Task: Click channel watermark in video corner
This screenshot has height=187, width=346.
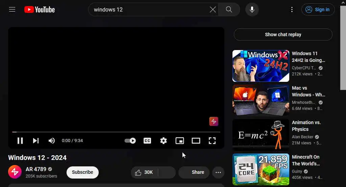Action: [x=214, y=121]
